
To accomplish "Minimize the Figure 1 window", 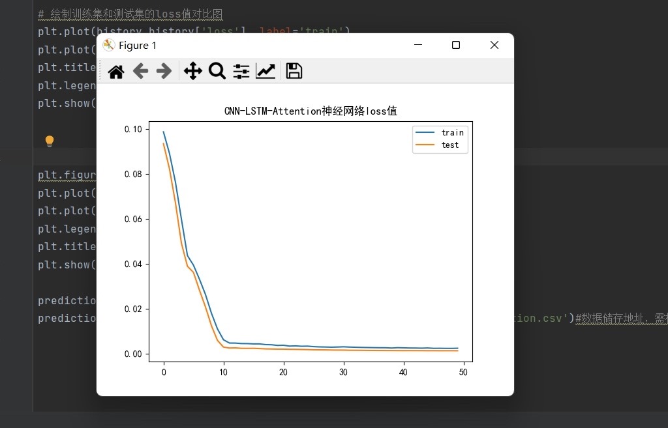I will pos(418,45).
